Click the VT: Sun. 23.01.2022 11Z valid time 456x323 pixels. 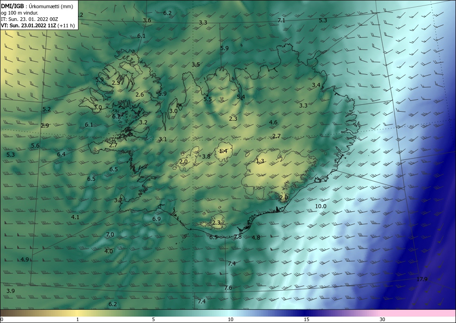point(29,26)
